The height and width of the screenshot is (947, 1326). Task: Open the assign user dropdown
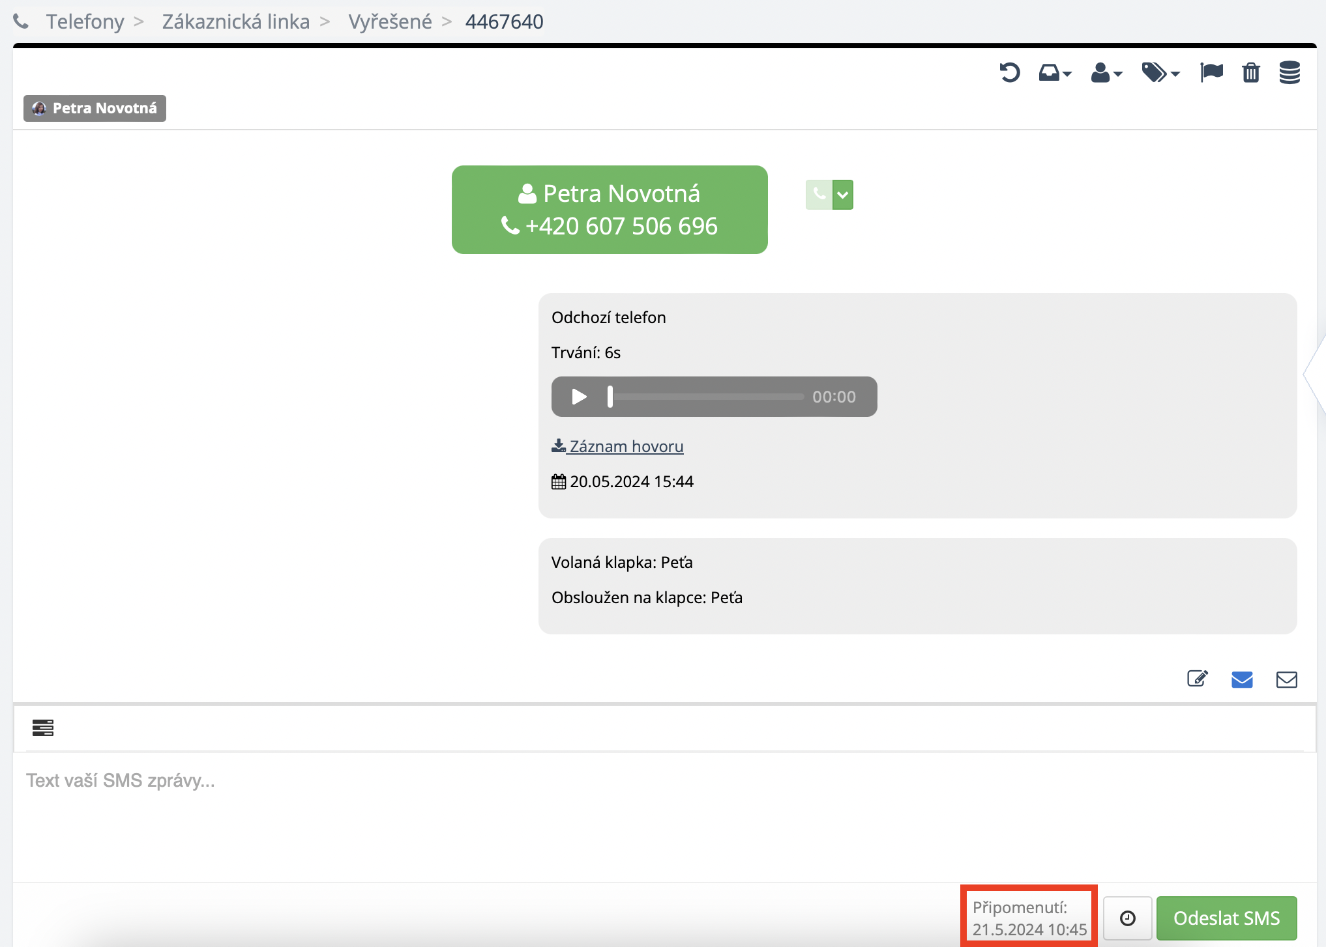point(1106,72)
